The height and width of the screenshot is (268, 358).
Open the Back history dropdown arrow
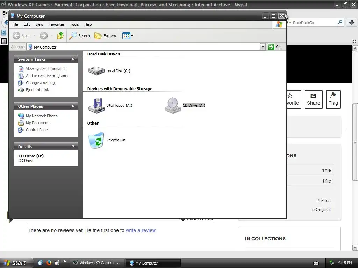34,36
